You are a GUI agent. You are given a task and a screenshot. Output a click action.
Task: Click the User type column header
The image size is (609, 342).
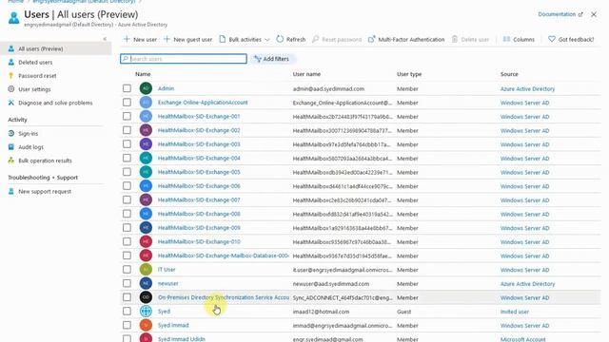pyautogui.click(x=409, y=74)
